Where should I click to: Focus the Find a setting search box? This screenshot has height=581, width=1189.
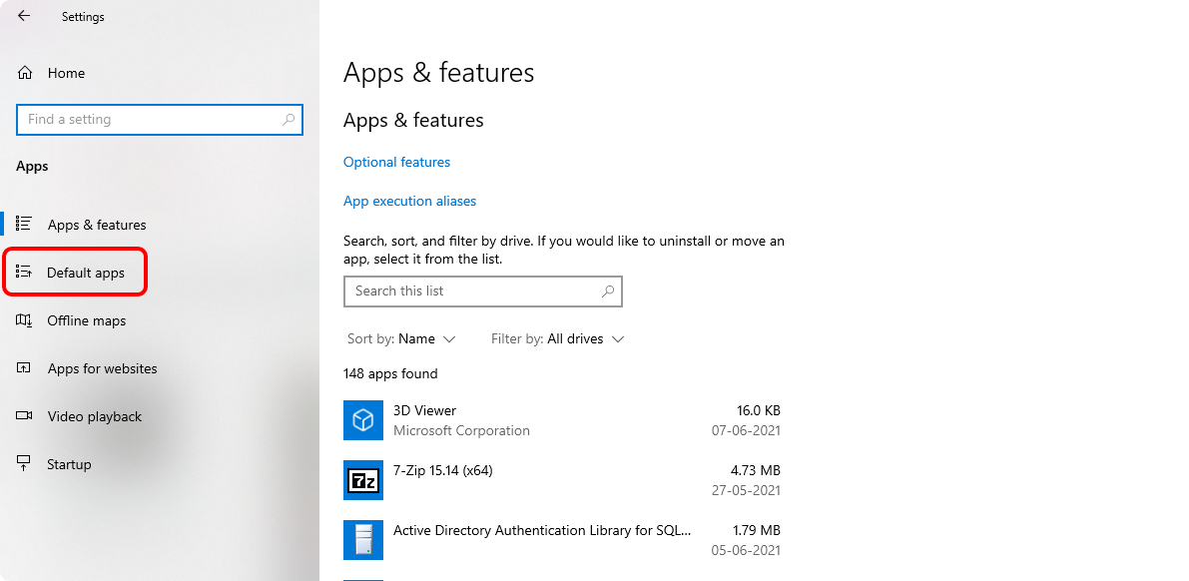click(150, 120)
